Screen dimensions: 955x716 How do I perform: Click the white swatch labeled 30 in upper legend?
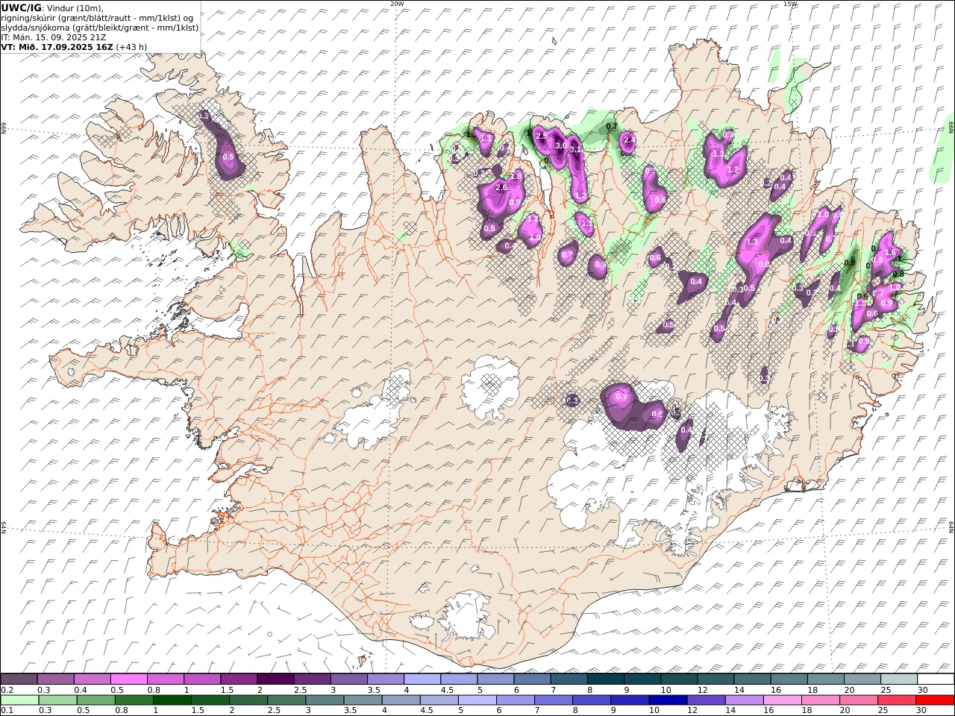[x=935, y=679]
